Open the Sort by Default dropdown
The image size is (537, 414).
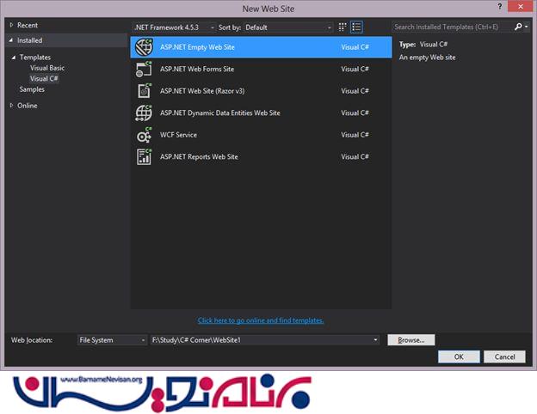(288, 27)
